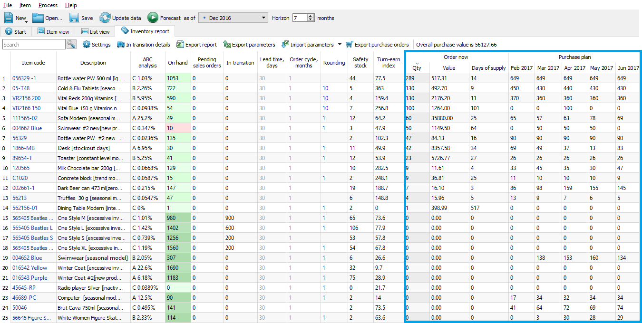The height and width of the screenshot is (323, 642).
Task: Click the Days of supply cell 517
Action: (488, 208)
